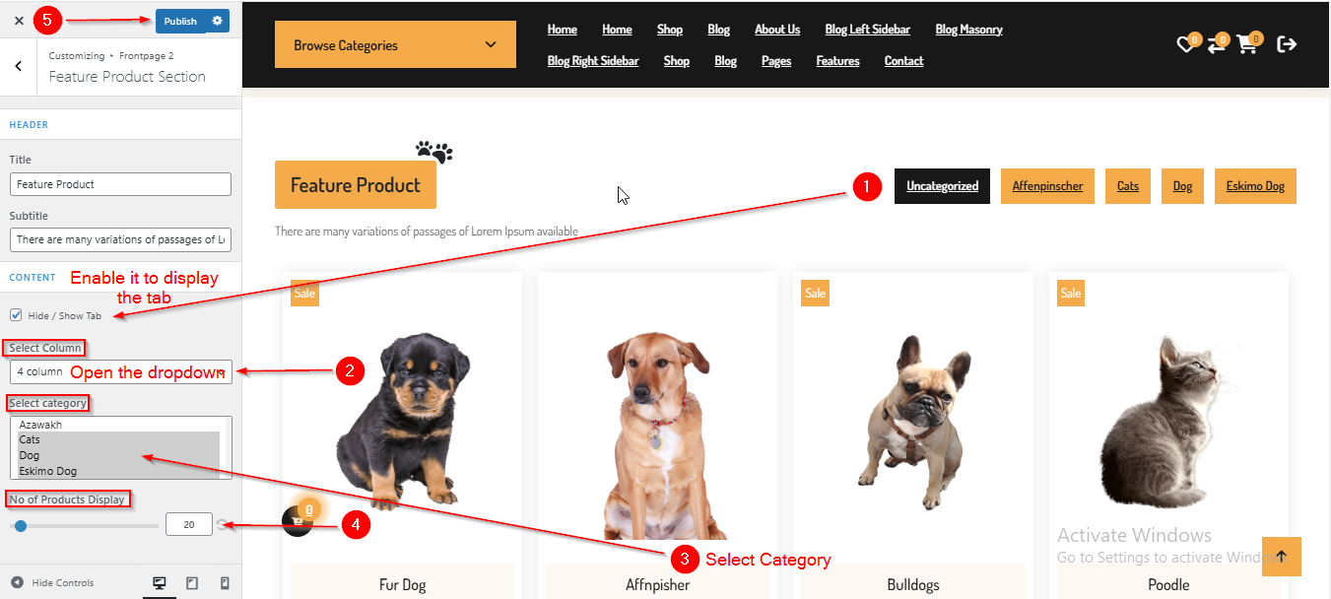
Task: Open the Contact link in navigation
Action: pyautogui.click(x=903, y=61)
